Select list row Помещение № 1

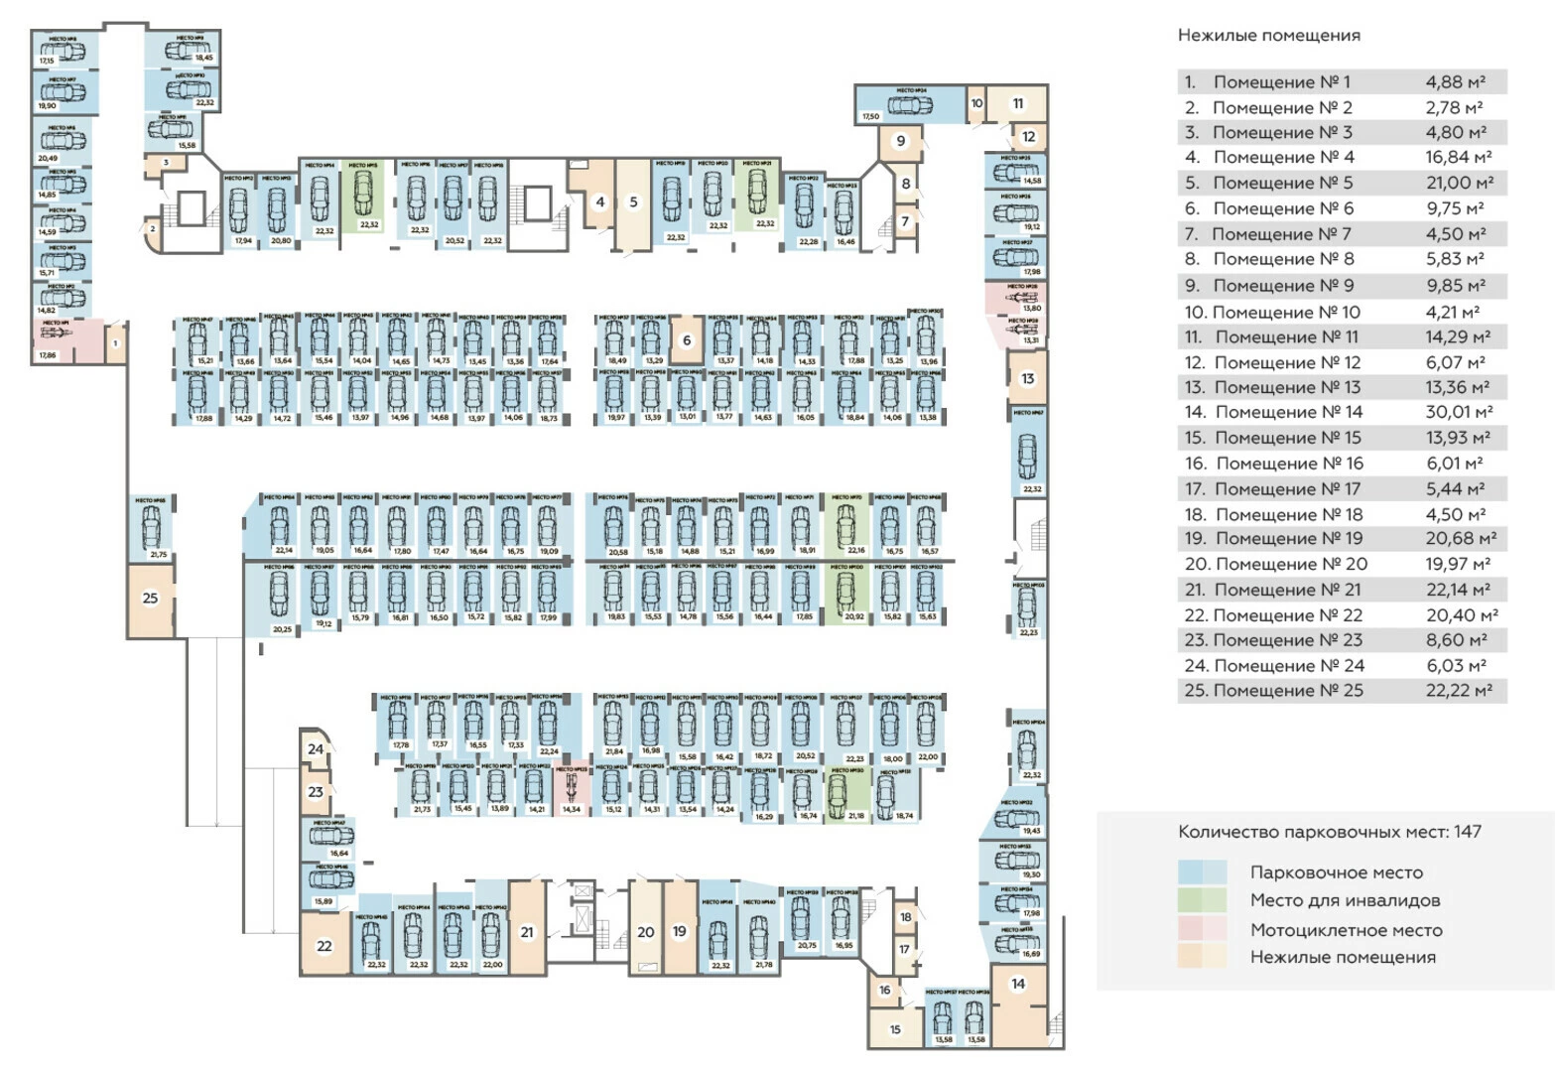1342,81
